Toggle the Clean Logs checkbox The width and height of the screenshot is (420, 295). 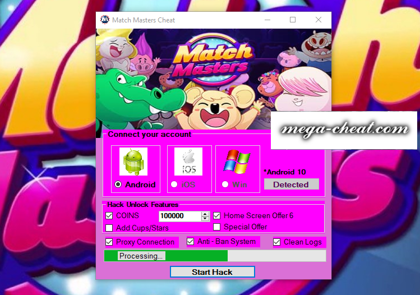[x=276, y=242]
